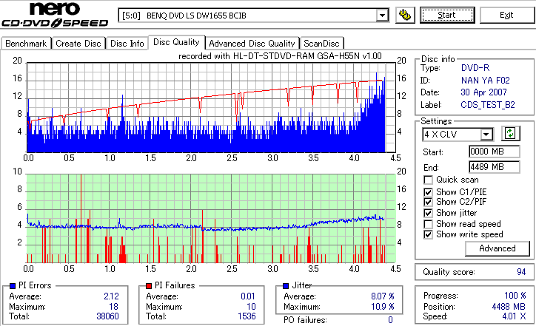
Task: Click the refresh speed settings icon
Action: (510, 133)
